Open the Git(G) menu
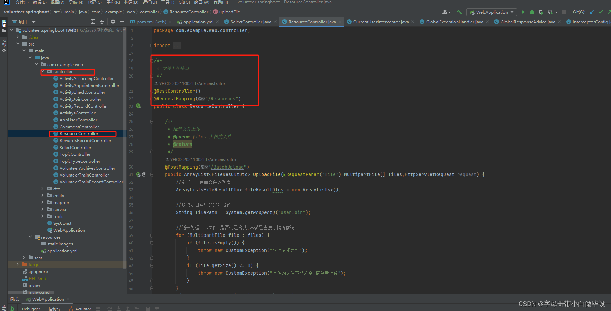 click(184, 2)
